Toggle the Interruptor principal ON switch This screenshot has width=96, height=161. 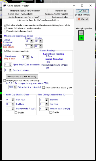tap(81, 35)
